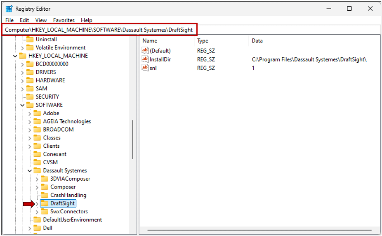Screen dimensions: 382x236
Task: Collapse the HKEY_LOCAL_MACHINE tree node
Action: [x=15, y=56]
